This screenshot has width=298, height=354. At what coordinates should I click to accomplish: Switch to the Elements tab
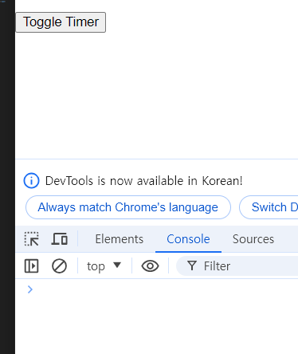(x=120, y=239)
